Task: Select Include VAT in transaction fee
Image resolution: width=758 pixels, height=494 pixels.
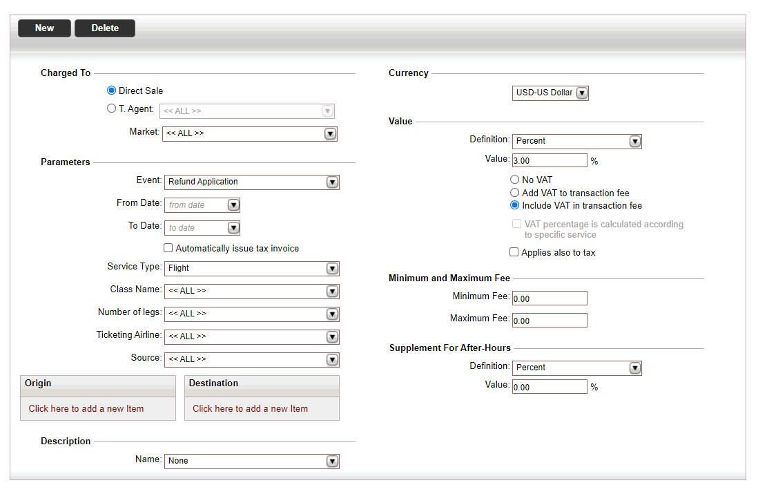Action: coord(515,205)
